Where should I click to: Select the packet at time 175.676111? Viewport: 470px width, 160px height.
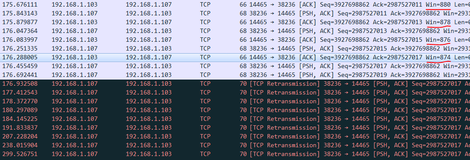(x=235, y=4)
